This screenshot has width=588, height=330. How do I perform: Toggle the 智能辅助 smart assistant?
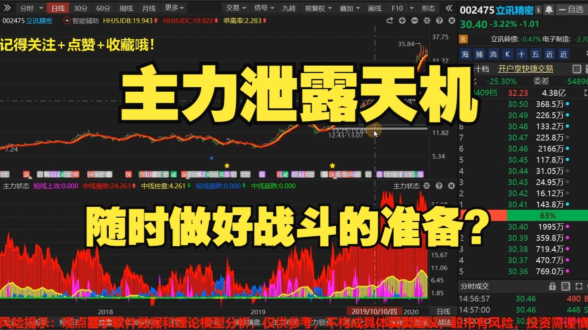click(x=84, y=20)
